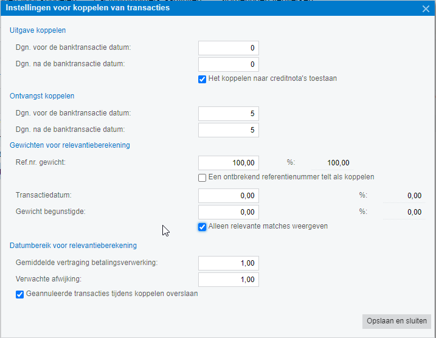The image size is (436, 338).
Task: Close the transaction matching settings dialog
Action: click(x=426, y=9)
